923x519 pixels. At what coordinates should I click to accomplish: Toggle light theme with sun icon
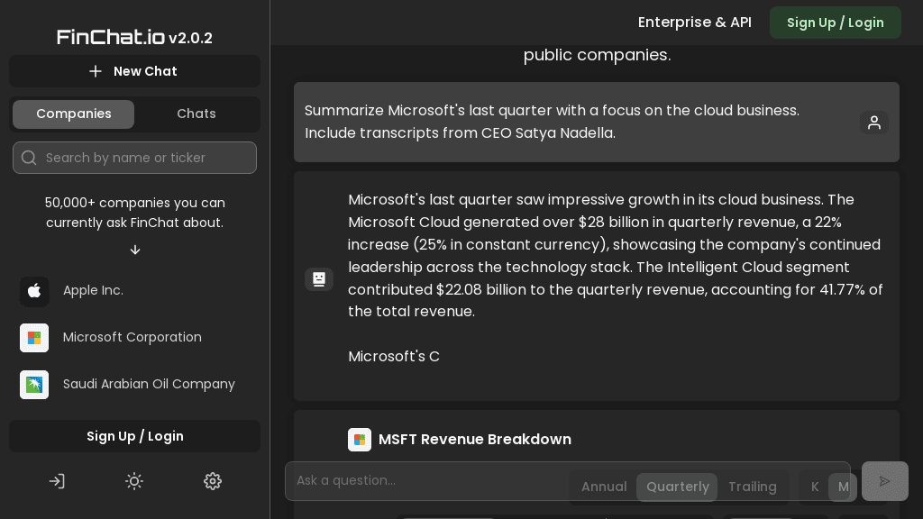(x=134, y=481)
